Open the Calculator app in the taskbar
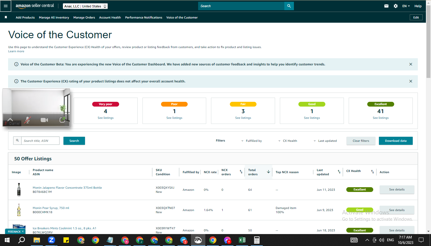This screenshot has width=431, height=246. [x=257, y=240]
